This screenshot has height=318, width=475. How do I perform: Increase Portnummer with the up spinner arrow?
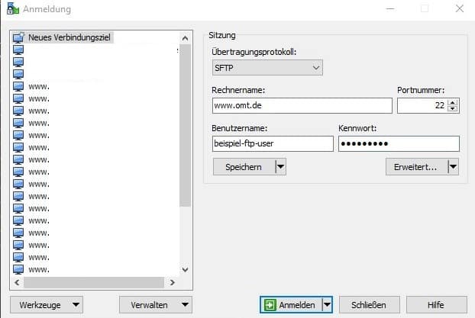click(453, 102)
